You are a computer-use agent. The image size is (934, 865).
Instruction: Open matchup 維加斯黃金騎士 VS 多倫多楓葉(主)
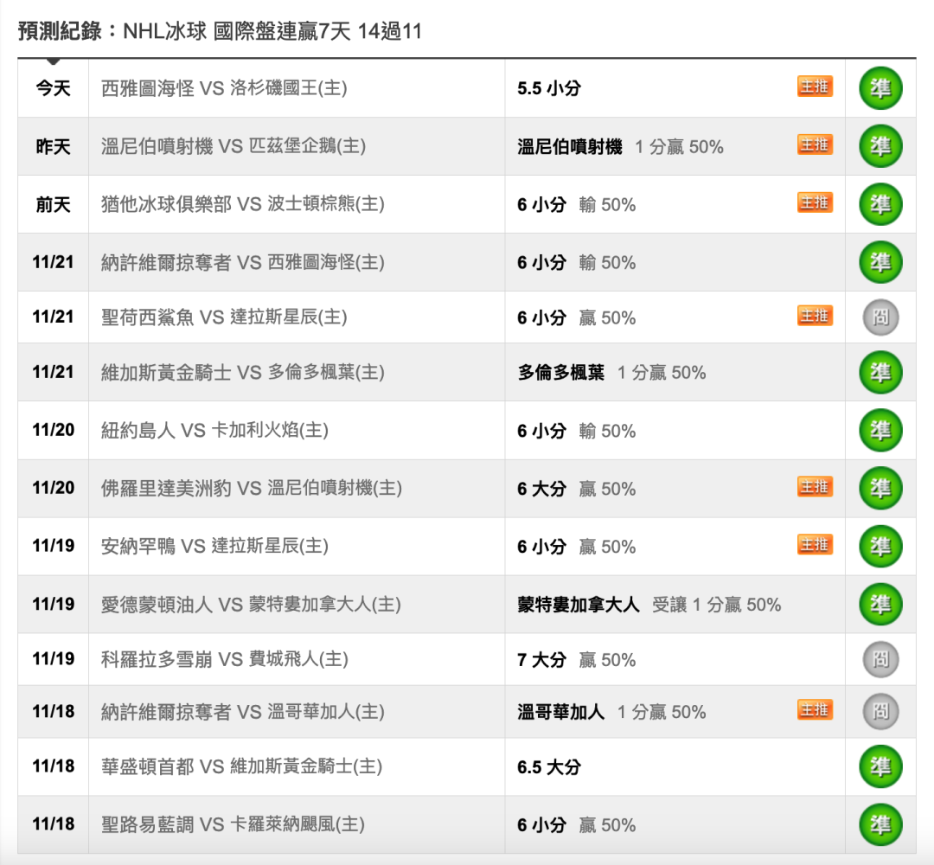coord(242,372)
